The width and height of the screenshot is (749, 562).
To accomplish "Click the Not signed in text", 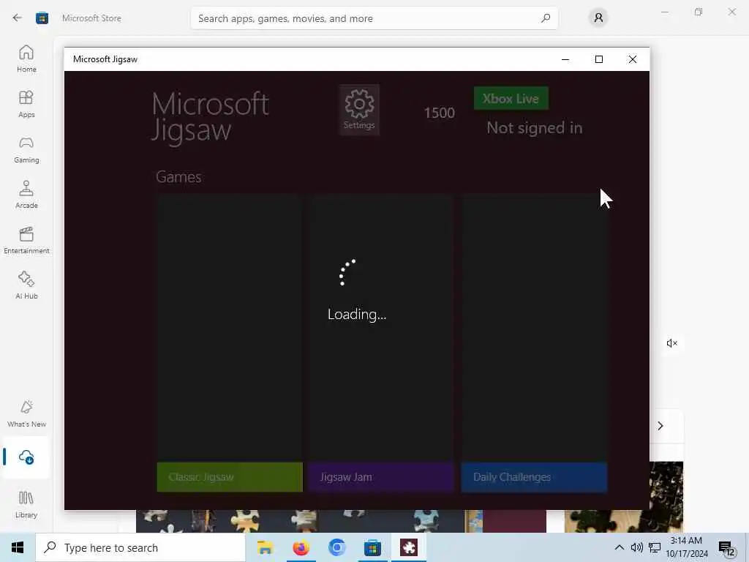I will tap(534, 127).
